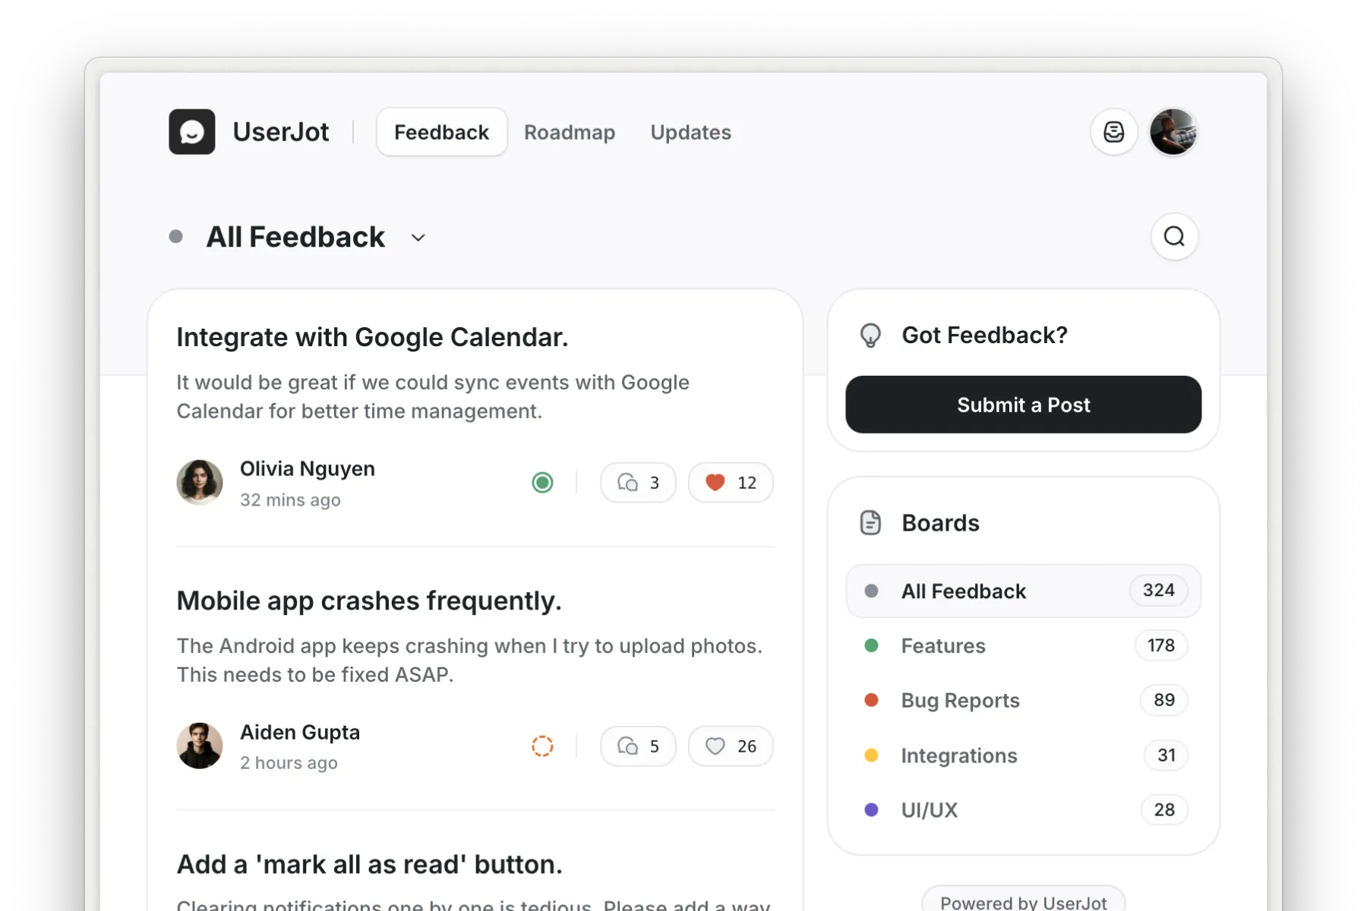The width and height of the screenshot is (1367, 911).
Task: Click the red dot beside Bug Reports
Action: [x=871, y=700]
